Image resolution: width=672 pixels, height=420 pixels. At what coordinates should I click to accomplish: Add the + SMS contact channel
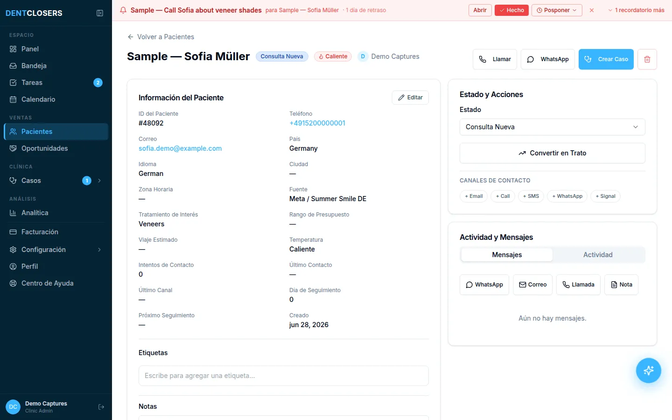coord(531,196)
